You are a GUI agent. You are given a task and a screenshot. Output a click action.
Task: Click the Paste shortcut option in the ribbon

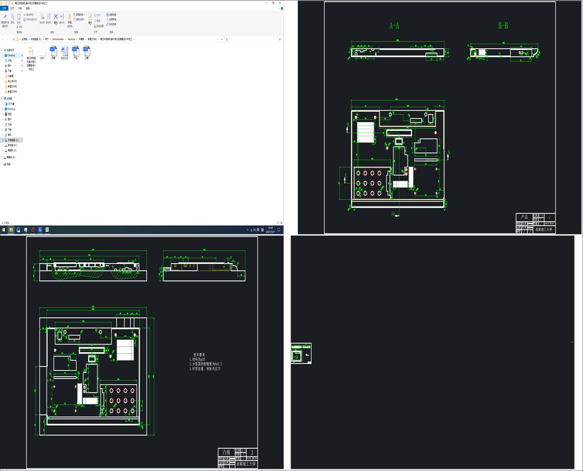[30, 19]
